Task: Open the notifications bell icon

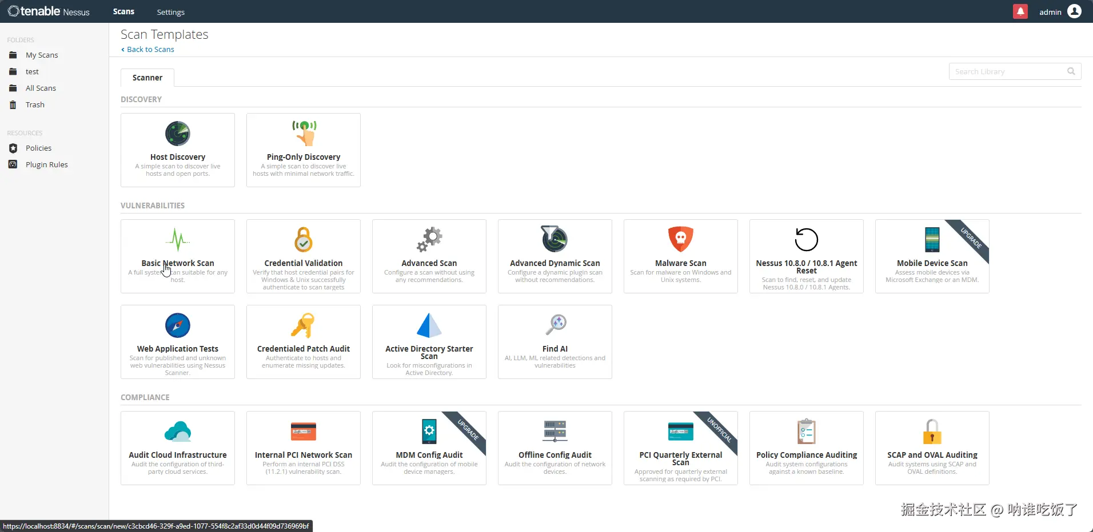Action: tap(1020, 11)
